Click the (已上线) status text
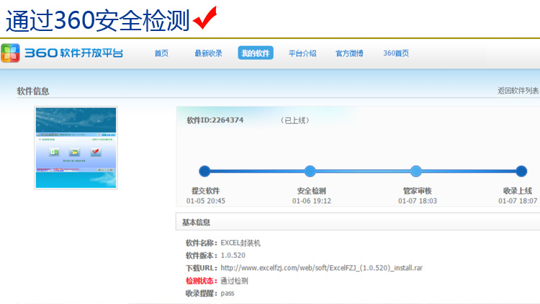The width and height of the screenshot is (540, 304). [x=294, y=120]
